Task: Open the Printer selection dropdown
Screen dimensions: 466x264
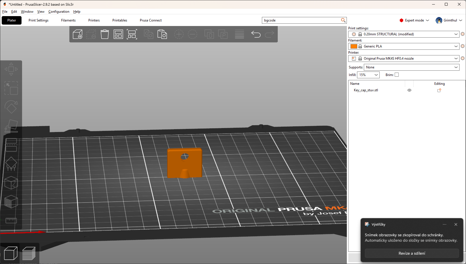Action: [x=404, y=59]
